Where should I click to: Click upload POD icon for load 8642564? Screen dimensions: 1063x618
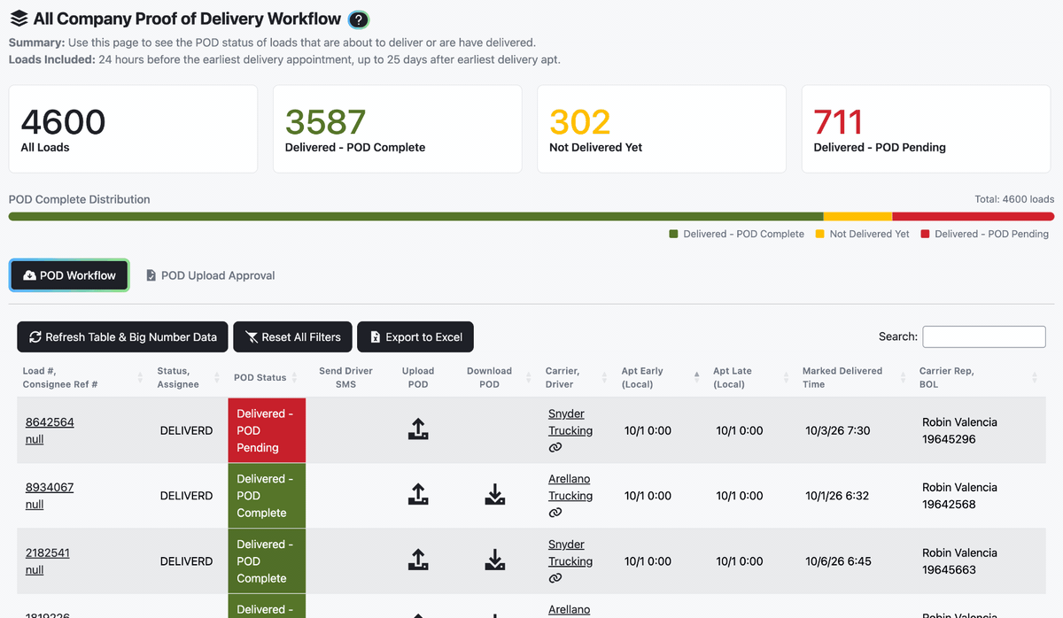418,429
